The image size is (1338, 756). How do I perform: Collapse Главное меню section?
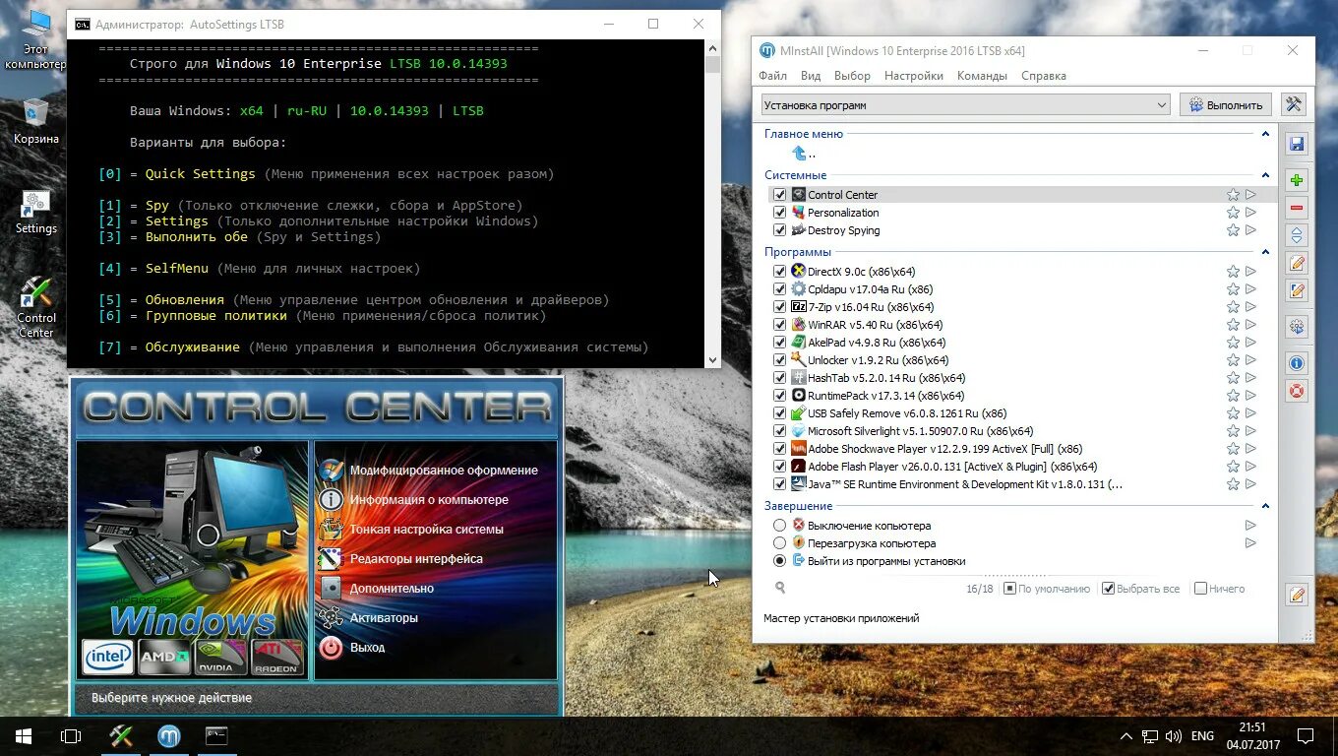1265,134
